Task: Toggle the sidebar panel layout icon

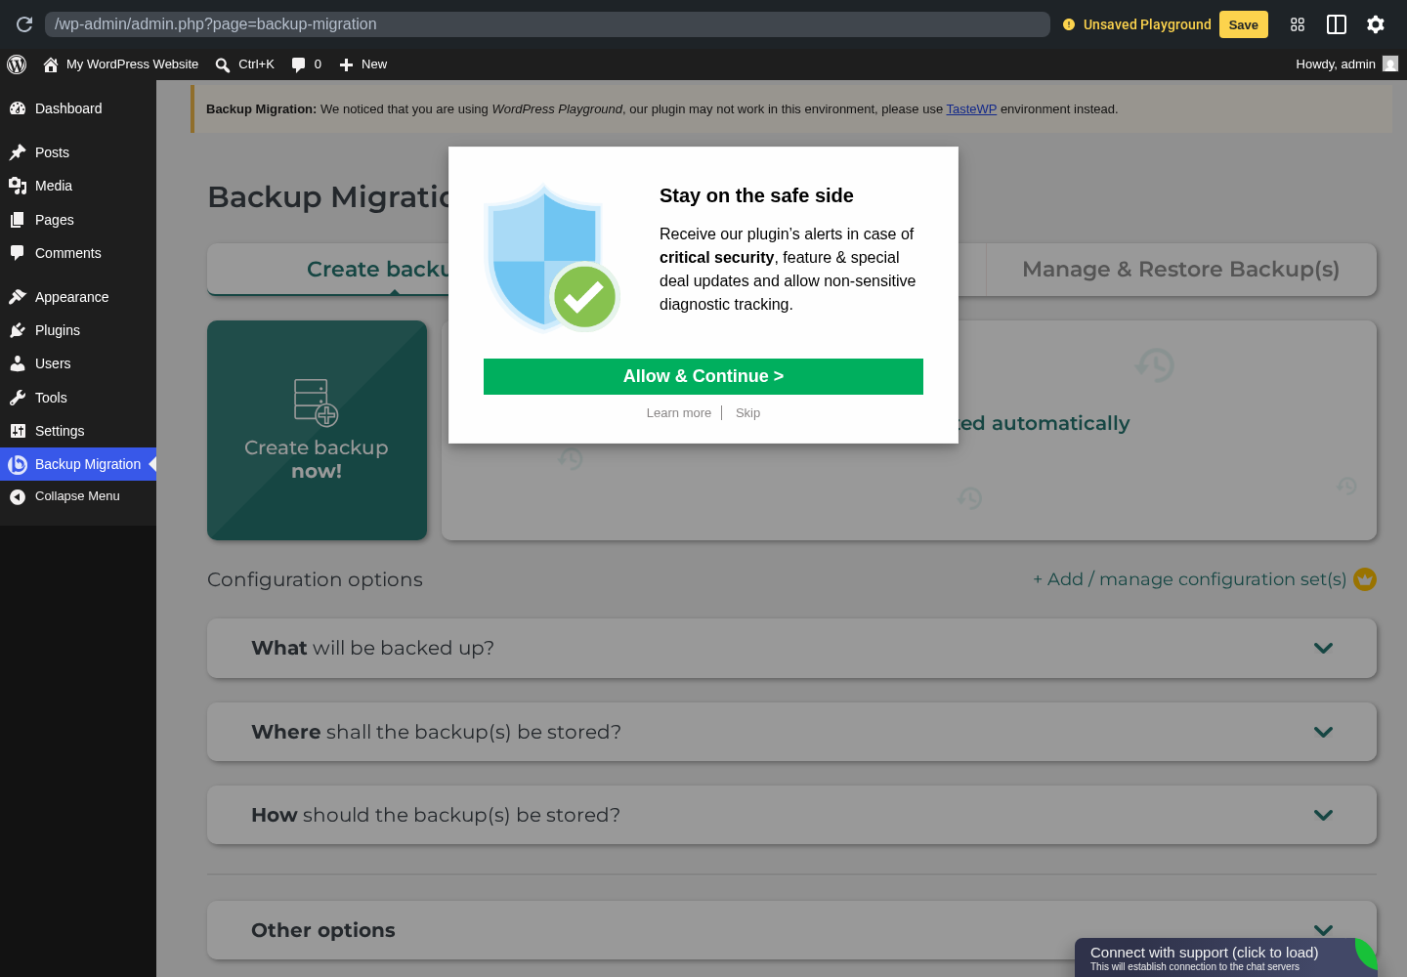Action: pyautogui.click(x=1337, y=24)
